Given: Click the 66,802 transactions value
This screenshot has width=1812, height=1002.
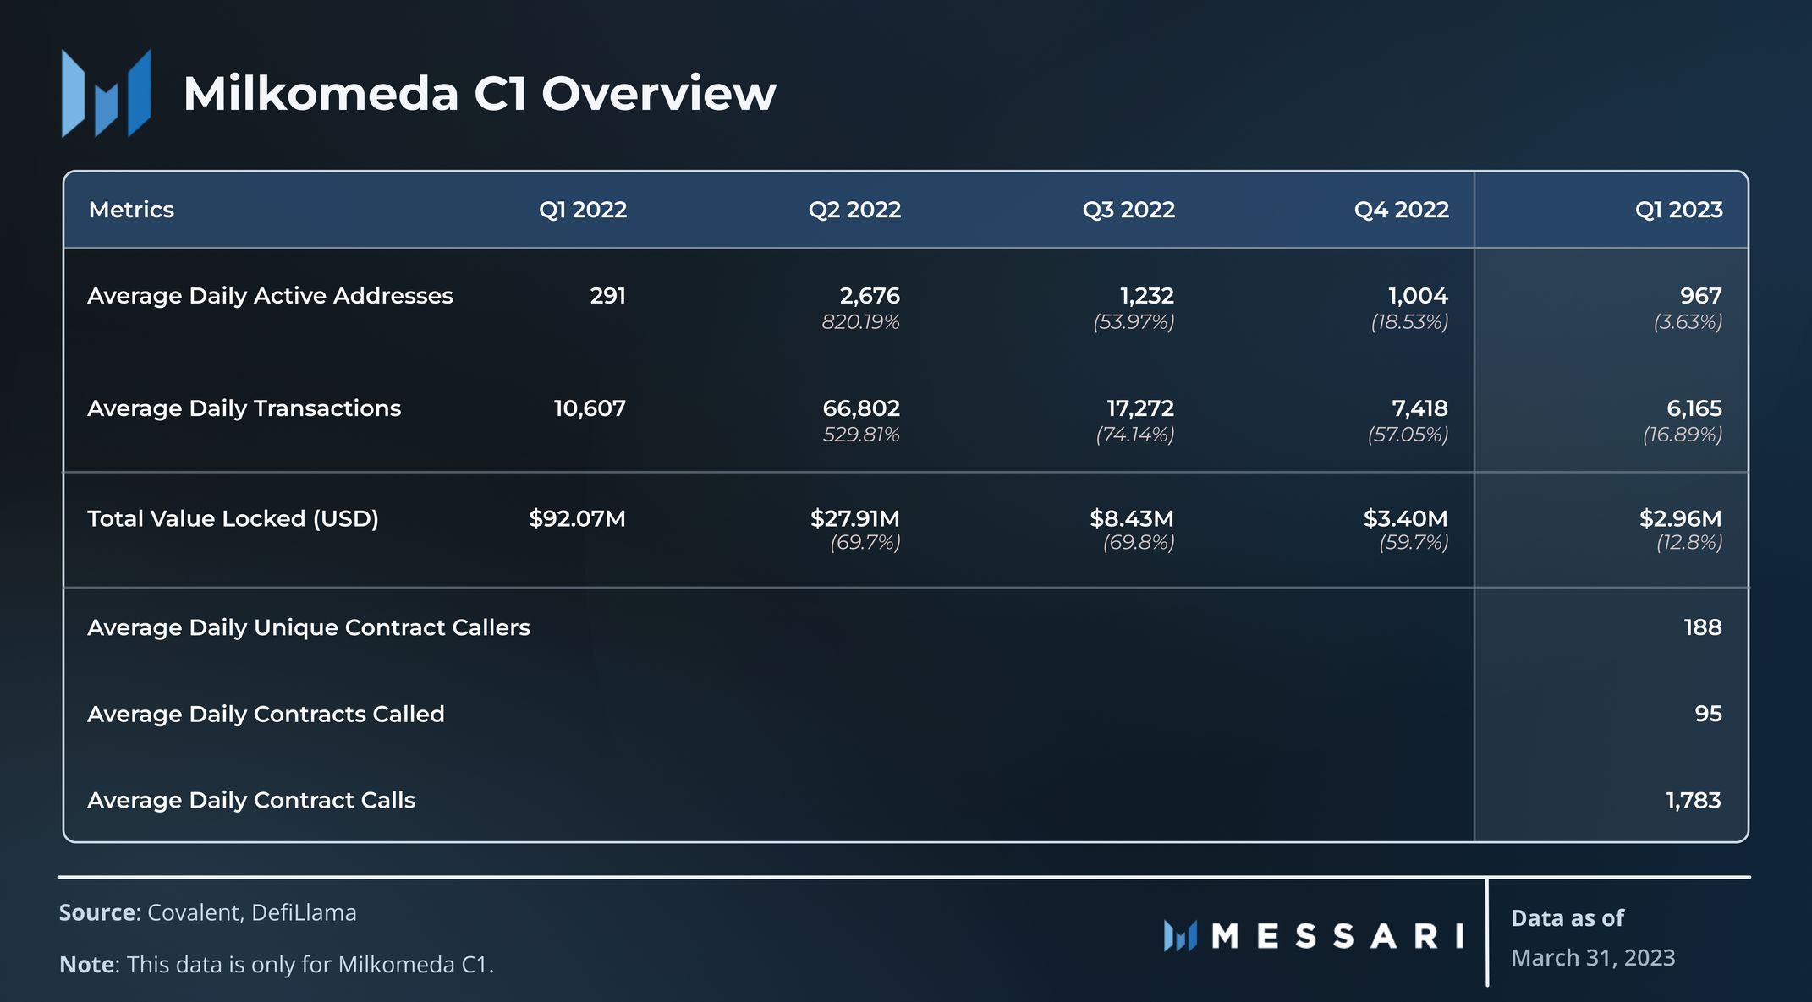Looking at the screenshot, I should (x=861, y=408).
